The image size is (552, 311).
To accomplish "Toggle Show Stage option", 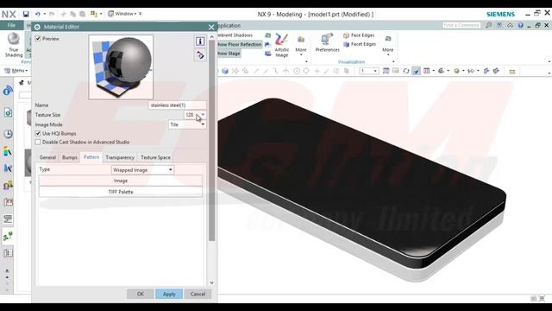I will pos(229,54).
